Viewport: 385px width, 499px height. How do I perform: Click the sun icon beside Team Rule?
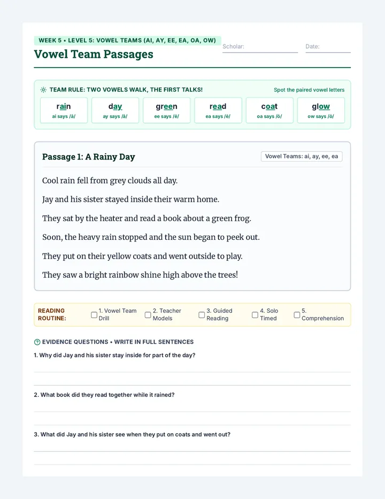click(x=43, y=90)
